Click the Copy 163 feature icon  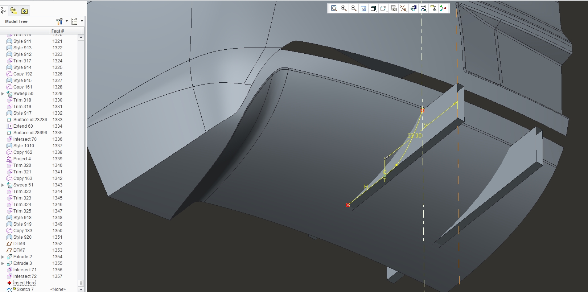point(9,178)
